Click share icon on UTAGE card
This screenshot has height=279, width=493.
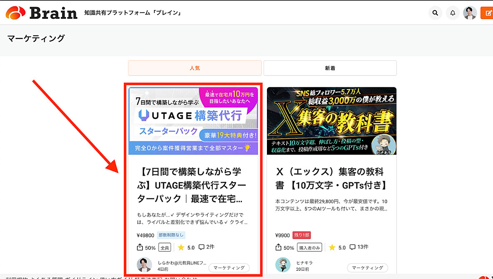pyautogui.click(x=140, y=247)
